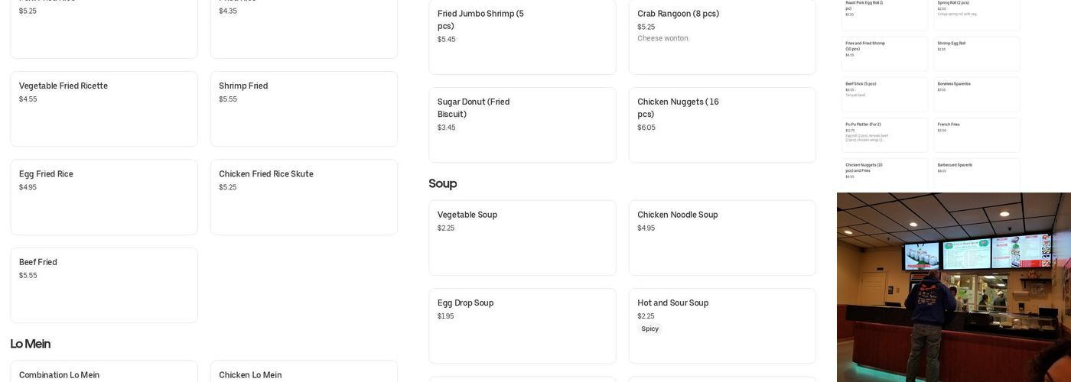This screenshot has height=382, width=1071.
Task: Choose the Vegetable Soup item
Action: pyautogui.click(x=522, y=238)
